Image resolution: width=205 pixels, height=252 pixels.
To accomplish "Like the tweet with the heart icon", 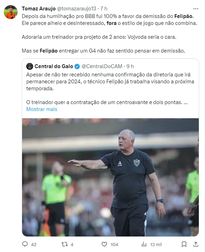I will click(x=104, y=244).
